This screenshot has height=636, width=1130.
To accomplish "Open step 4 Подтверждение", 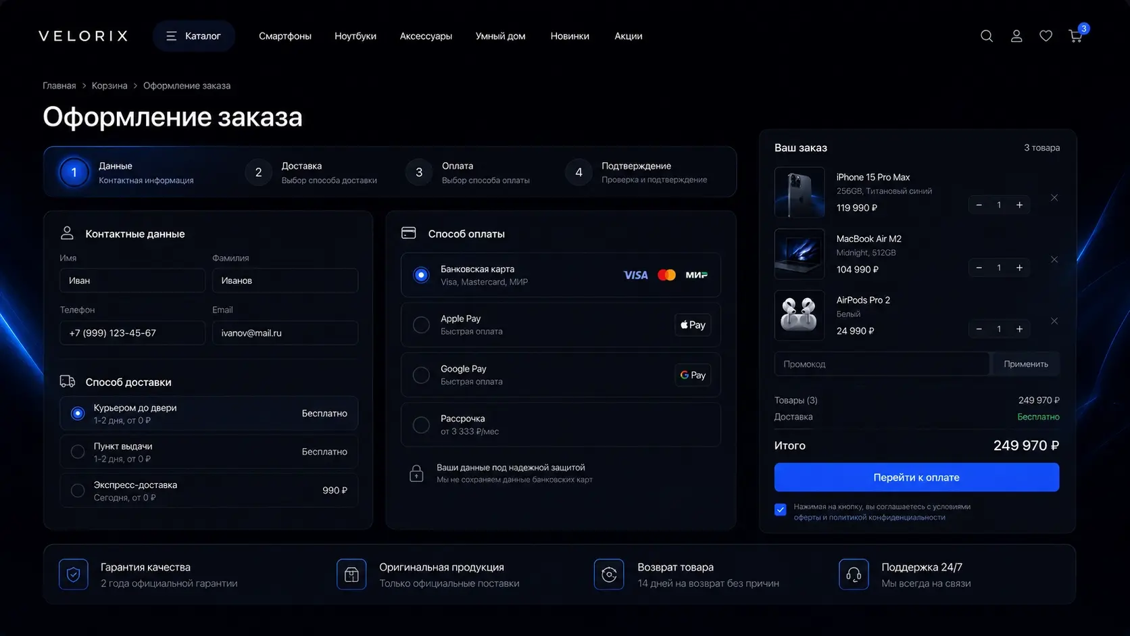I will click(637, 172).
